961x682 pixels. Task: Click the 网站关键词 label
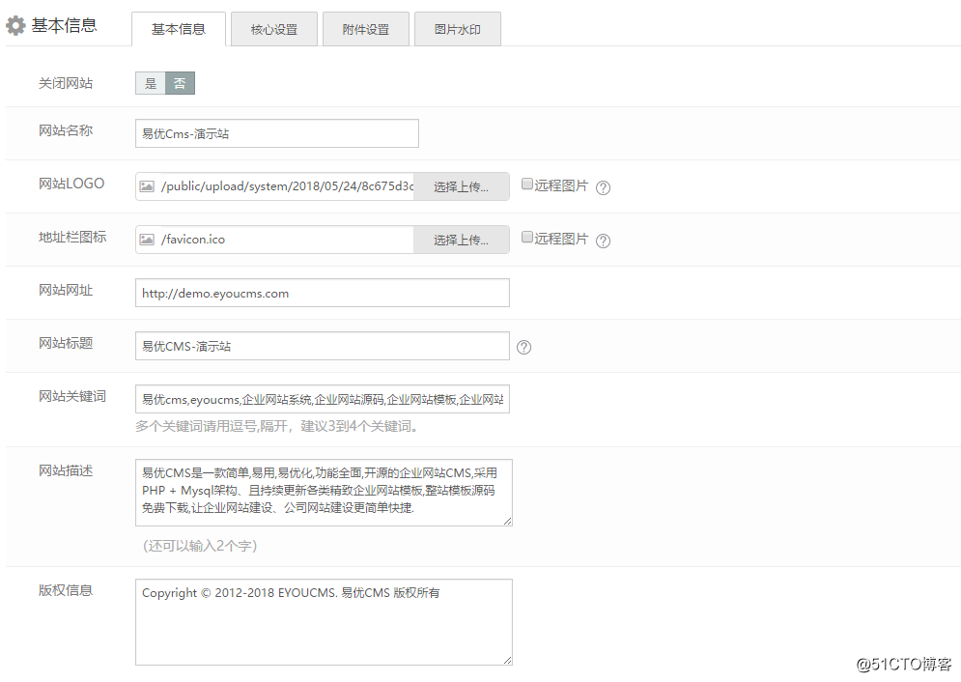(x=72, y=396)
